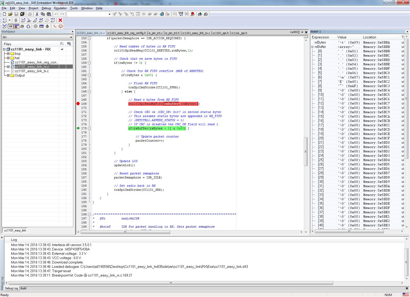Click the Build tab next to Debug Log
The height and width of the screenshot is (297, 410).
pos(23,288)
